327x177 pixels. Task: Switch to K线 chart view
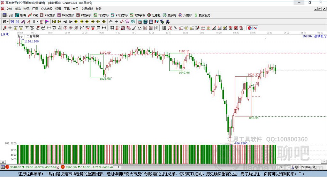[x=33, y=15]
